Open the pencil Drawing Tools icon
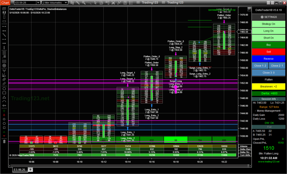 [x=78, y=3]
